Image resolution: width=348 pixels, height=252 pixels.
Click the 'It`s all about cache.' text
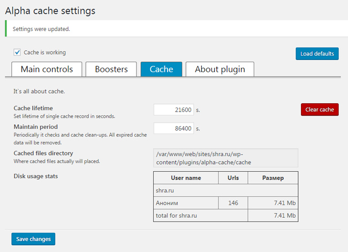[39, 91]
